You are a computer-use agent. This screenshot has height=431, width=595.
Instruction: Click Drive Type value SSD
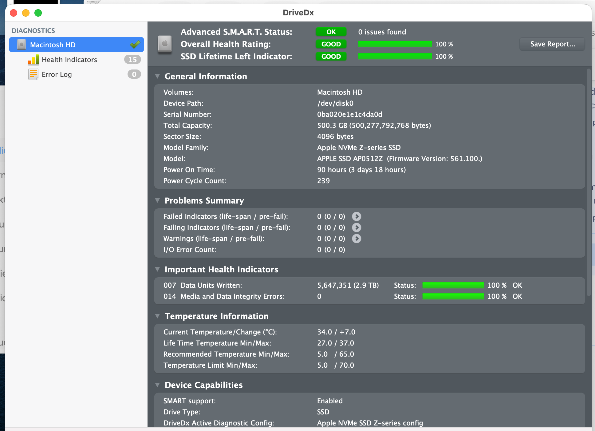[323, 412]
